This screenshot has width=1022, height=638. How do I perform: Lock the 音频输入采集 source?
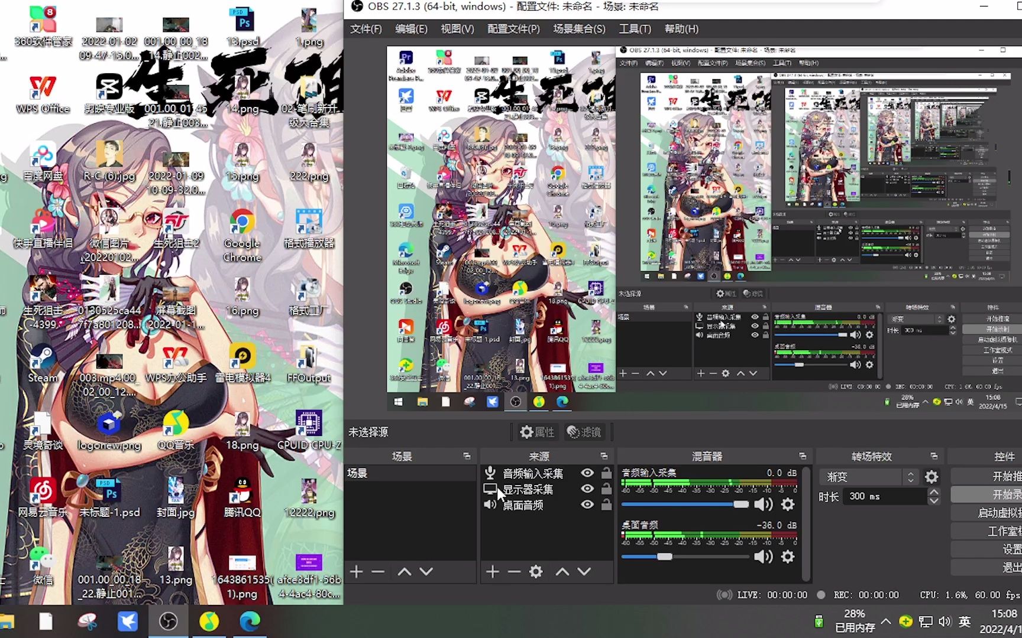click(x=606, y=473)
